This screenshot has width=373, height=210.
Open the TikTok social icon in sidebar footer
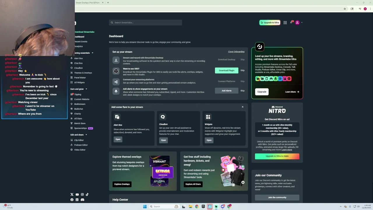coord(87,195)
